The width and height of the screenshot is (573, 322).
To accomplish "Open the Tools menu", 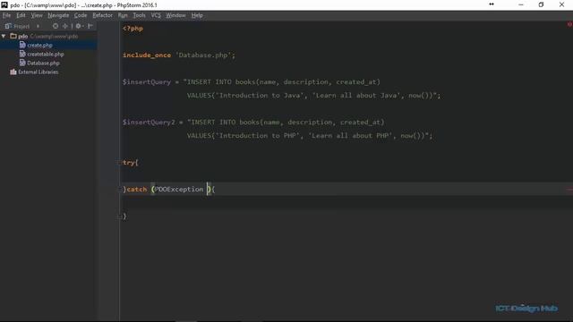I will pyautogui.click(x=139, y=15).
